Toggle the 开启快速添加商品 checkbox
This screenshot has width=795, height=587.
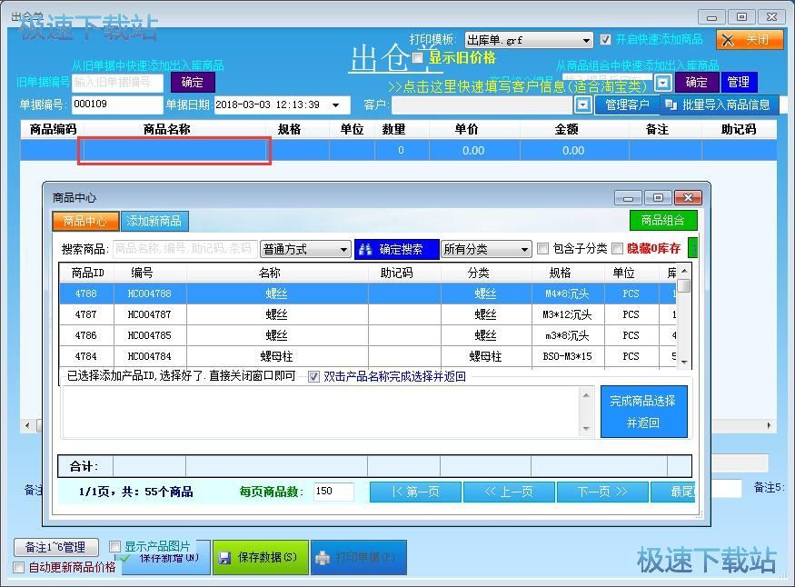tap(606, 40)
